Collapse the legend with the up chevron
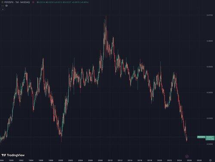Viewport: 215px width, 162px height. tap(3, 9)
